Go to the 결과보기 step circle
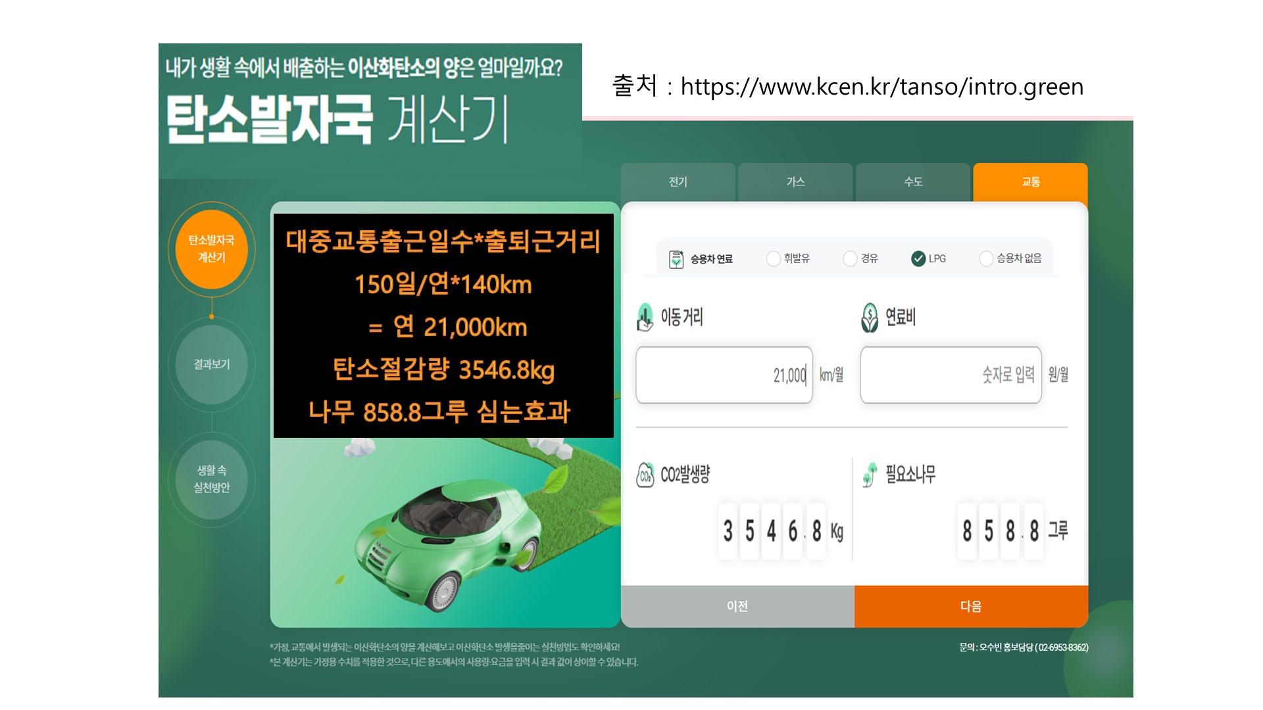Viewport: 1263px width, 710px height. [x=212, y=364]
